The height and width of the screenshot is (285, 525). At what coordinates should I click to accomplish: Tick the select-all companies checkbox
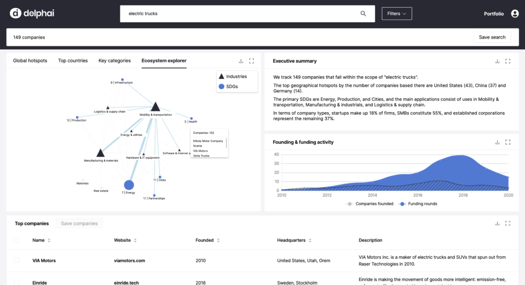coord(17,240)
